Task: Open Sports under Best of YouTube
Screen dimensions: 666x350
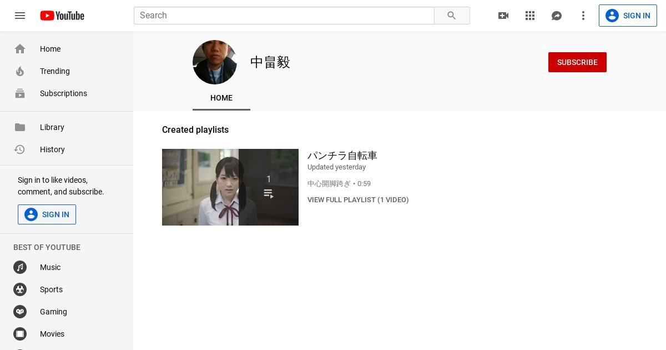Action: [67, 289]
